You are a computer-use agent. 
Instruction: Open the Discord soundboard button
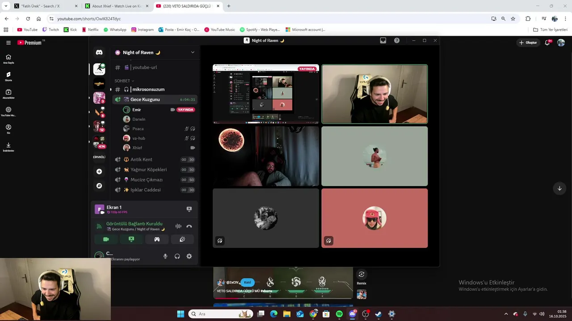(182, 239)
